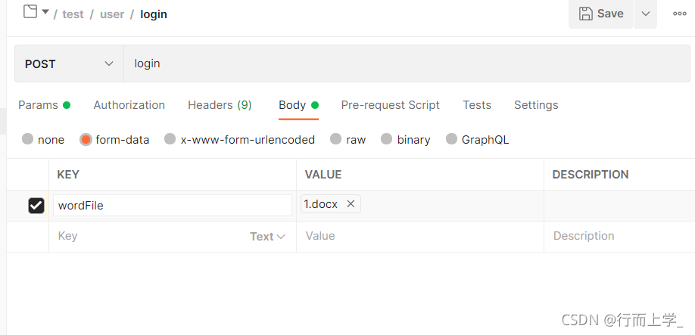Select the none body type radio
This screenshot has height=335, width=695.
tap(28, 139)
